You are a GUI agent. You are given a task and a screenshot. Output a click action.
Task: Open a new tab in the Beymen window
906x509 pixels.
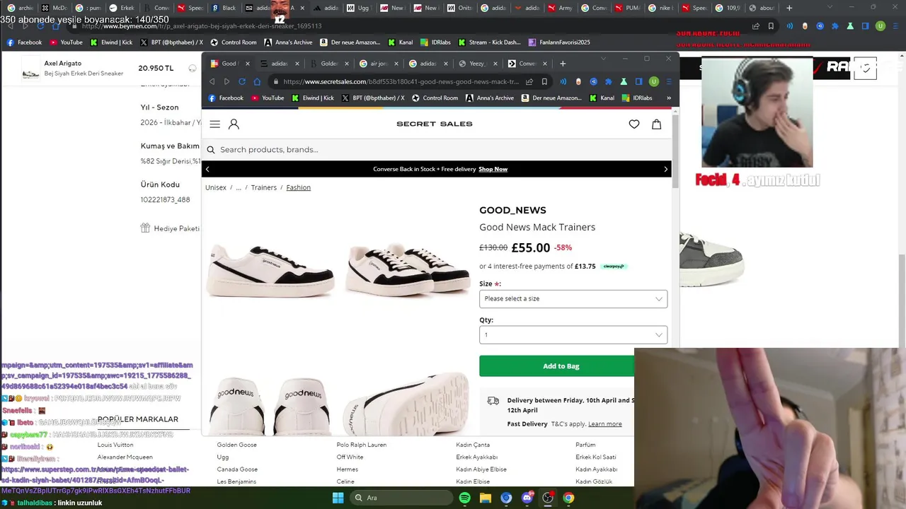[x=789, y=8]
